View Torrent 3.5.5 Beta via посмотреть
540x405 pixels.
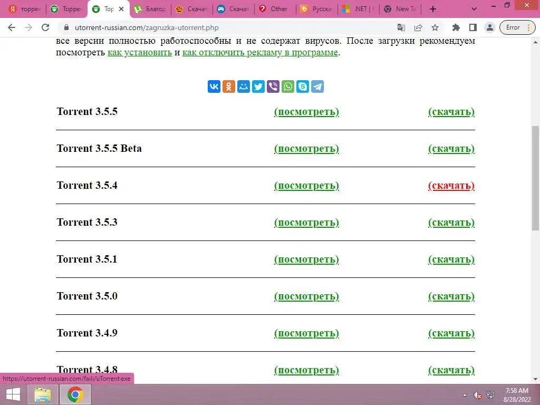[x=306, y=148]
